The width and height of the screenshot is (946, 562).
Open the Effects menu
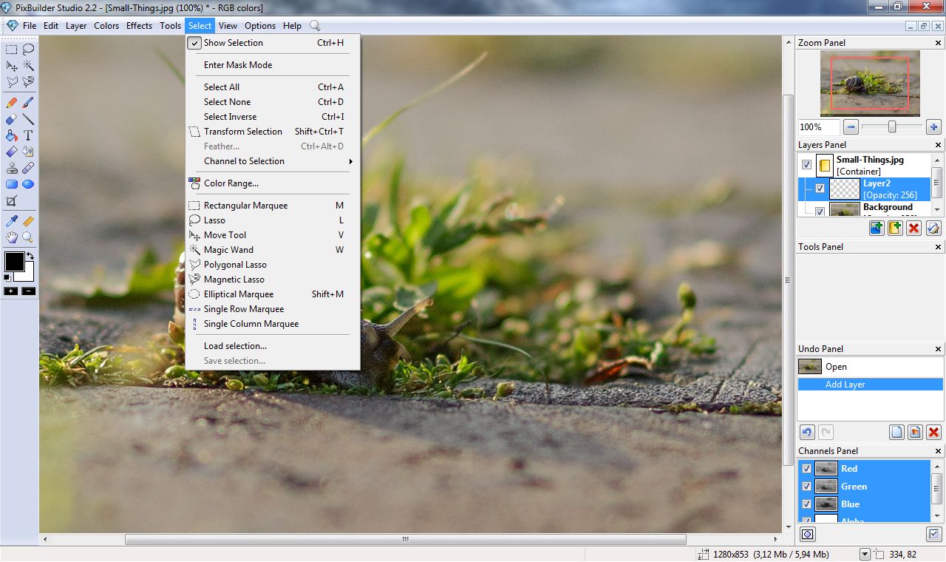139,26
